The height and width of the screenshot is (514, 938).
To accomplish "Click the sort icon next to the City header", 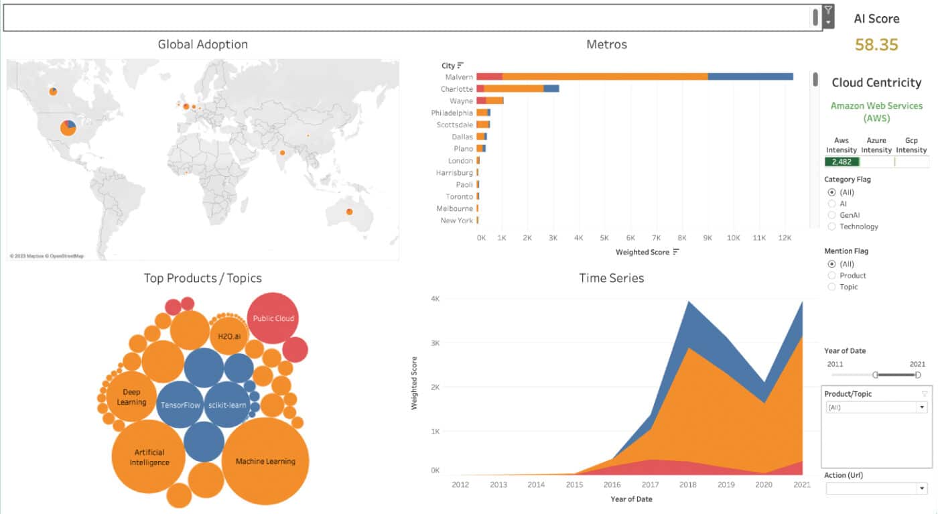I will (460, 64).
